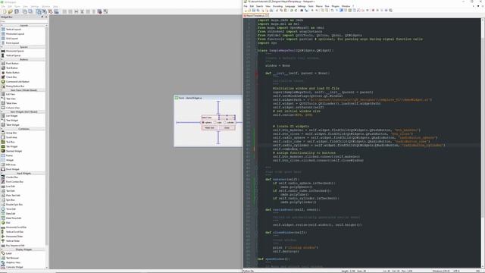Open the Language menu in Notepad++
Viewport: 485px width, 273px height.
point(289,6)
